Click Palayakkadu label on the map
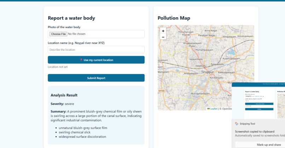 click(217, 64)
